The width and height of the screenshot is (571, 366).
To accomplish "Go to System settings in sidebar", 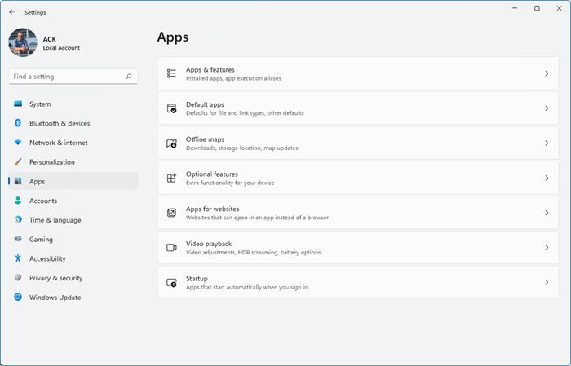I will (40, 104).
